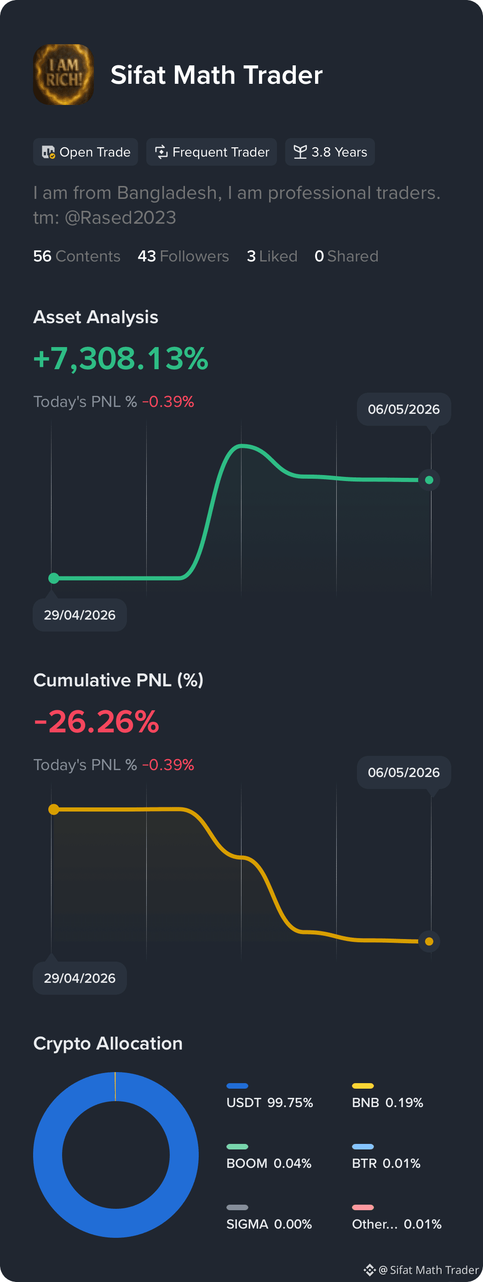Select the green start point on Asset Analysis chart
The height and width of the screenshot is (1282, 483).
(54, 578)
